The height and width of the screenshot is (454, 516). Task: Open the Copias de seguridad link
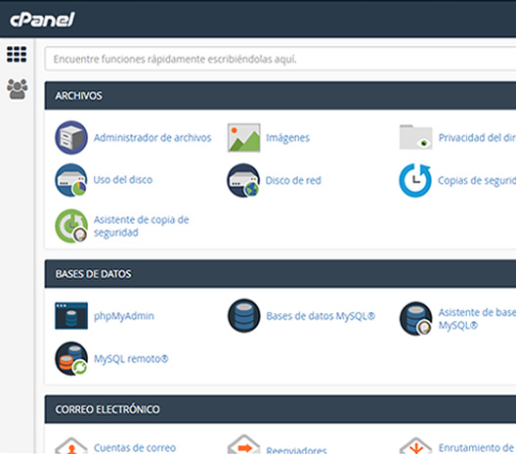(x=477, y=181)
